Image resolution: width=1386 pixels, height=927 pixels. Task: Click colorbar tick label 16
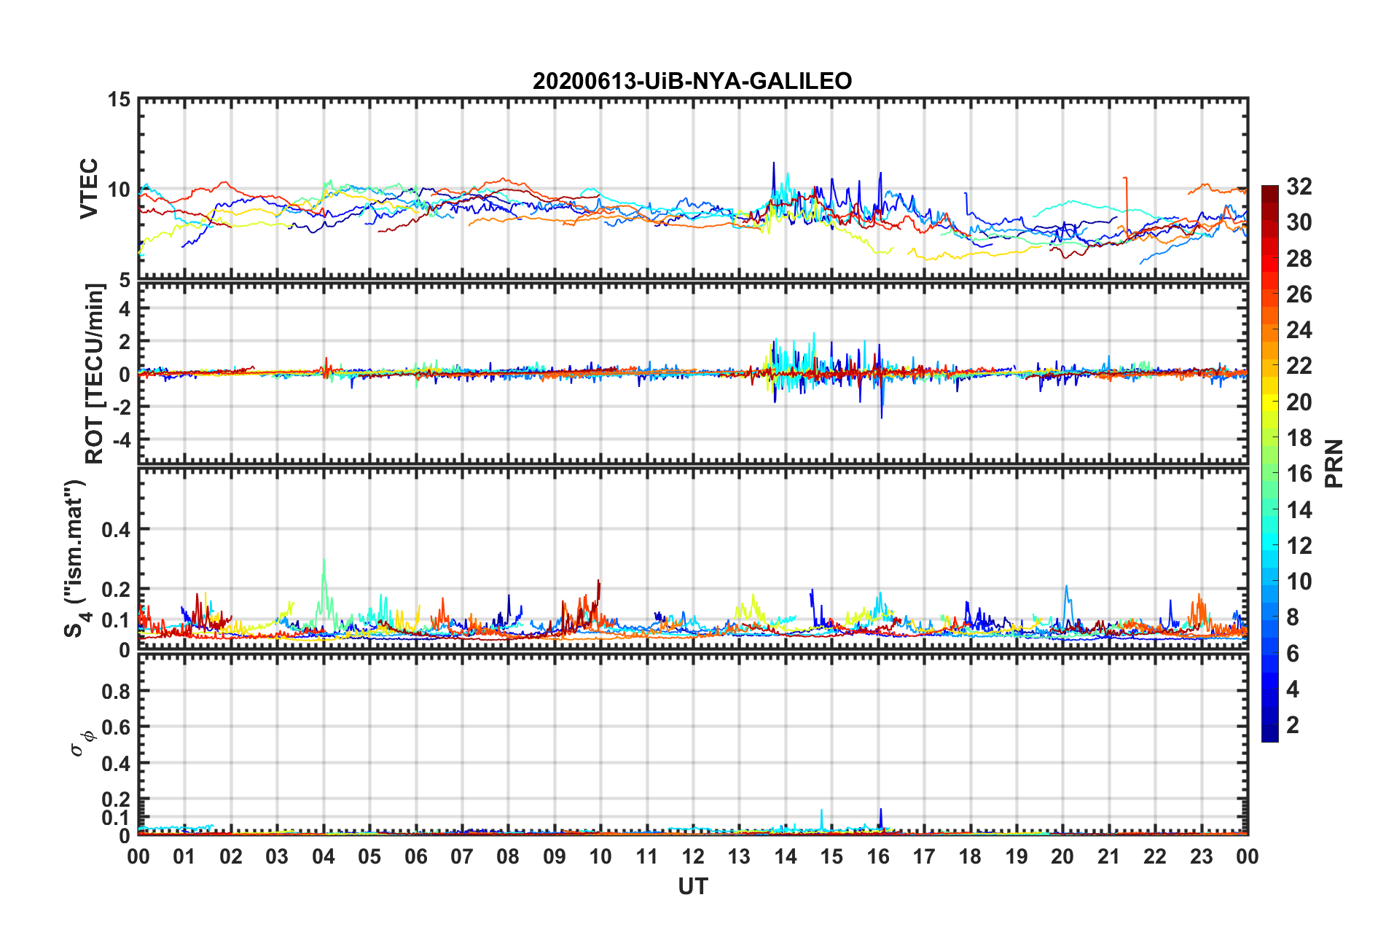pyautogui.click(x=1299, y=474)
